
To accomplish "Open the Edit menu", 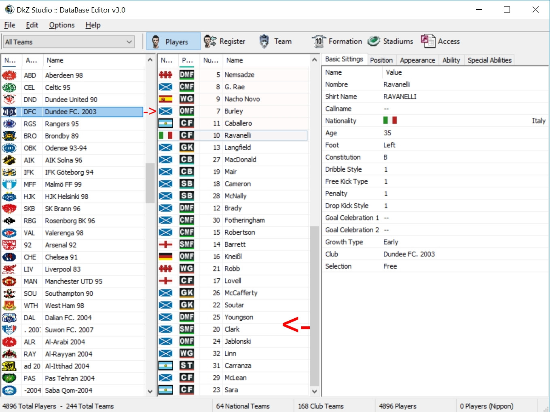I will coord(32,25).
